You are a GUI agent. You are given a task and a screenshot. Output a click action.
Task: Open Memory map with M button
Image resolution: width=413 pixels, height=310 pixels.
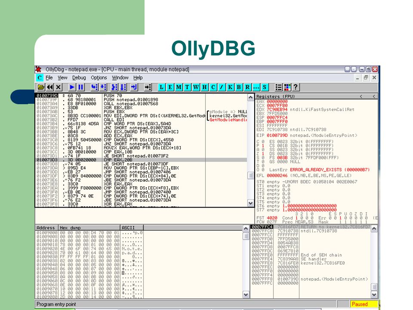179,87
